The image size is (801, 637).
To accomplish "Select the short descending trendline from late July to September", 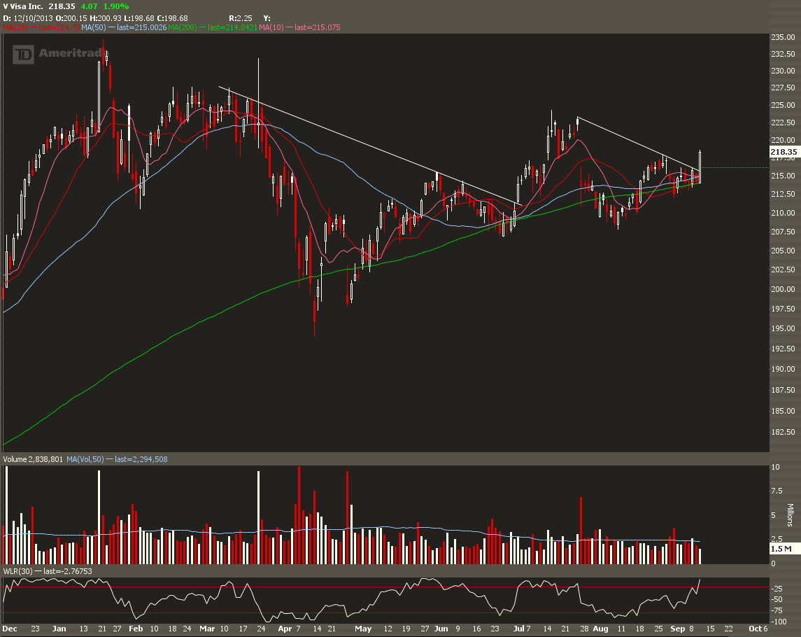I will pyautogui.click(x=639, y=143).
